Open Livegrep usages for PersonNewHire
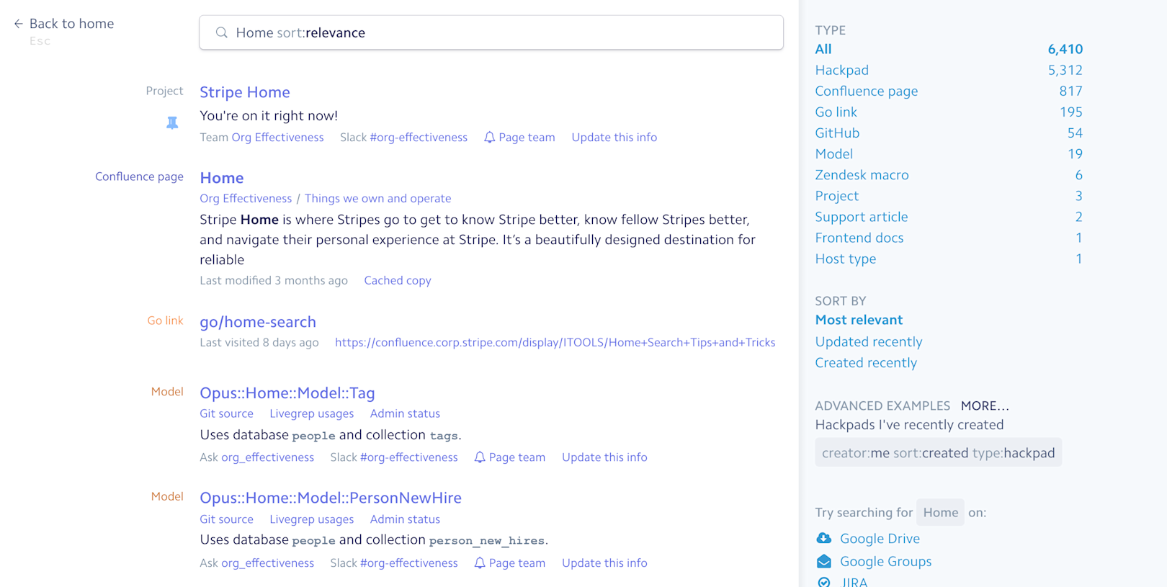The image size is (1167, 587). click(x=312, y=519)
